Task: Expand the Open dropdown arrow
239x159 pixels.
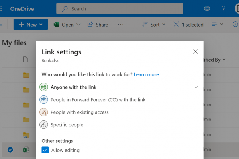Action: [x=78, y=25]
